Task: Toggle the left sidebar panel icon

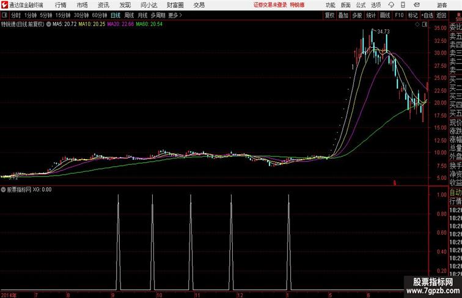Action: [4, 15]
